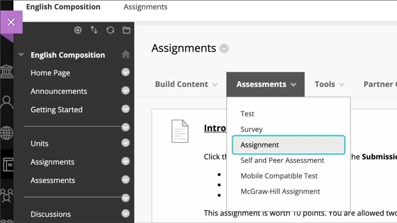The width and height of the screenshot is (397, 223).
Task: Open options chevron on divider above Discussions
Action: (x=125, y=198)
